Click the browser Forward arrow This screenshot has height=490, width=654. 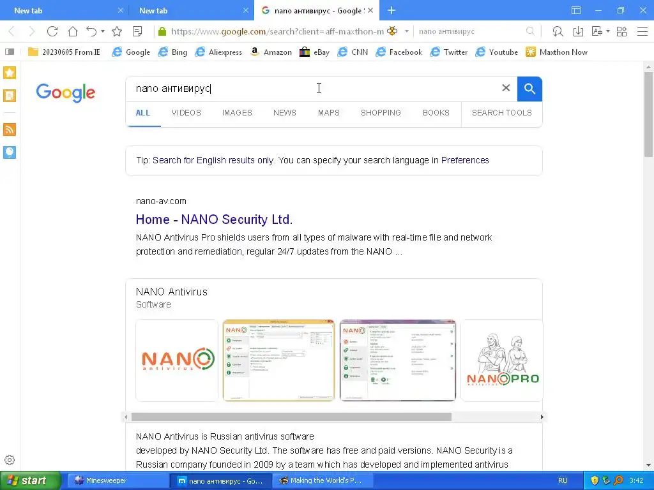click(x=32, y=31)
